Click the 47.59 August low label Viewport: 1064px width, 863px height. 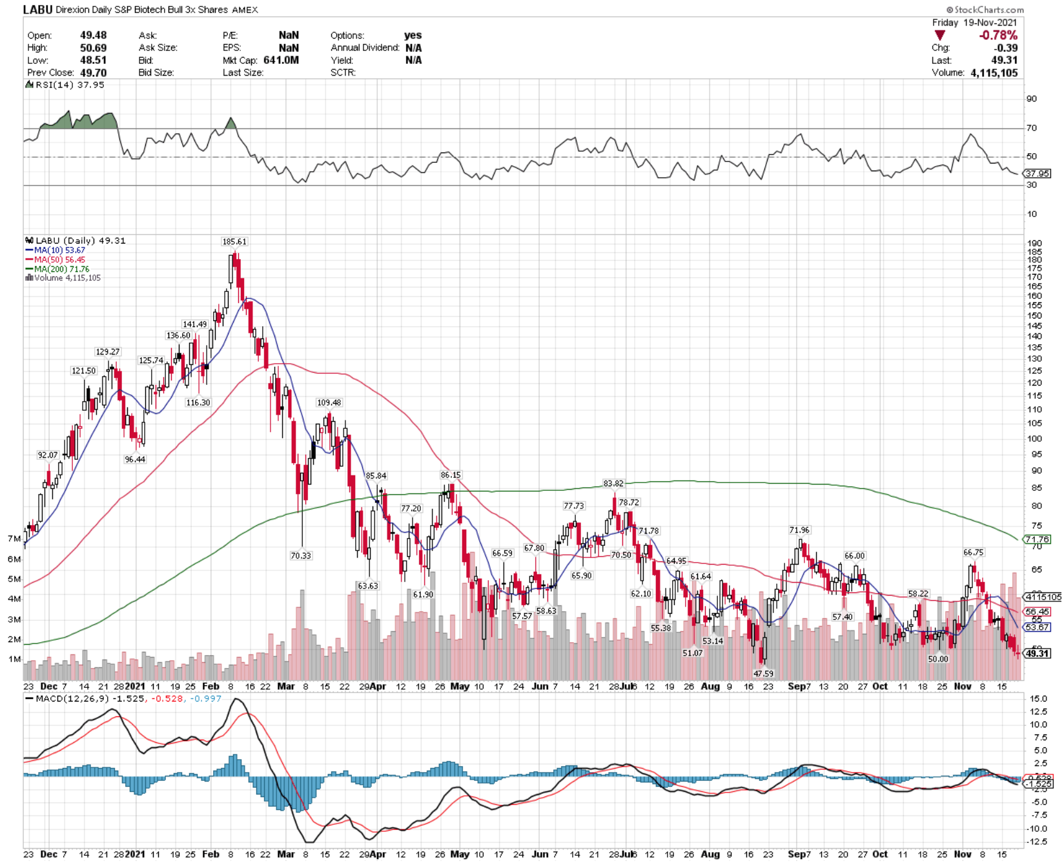pyautogui.click(x=763, y=674)
